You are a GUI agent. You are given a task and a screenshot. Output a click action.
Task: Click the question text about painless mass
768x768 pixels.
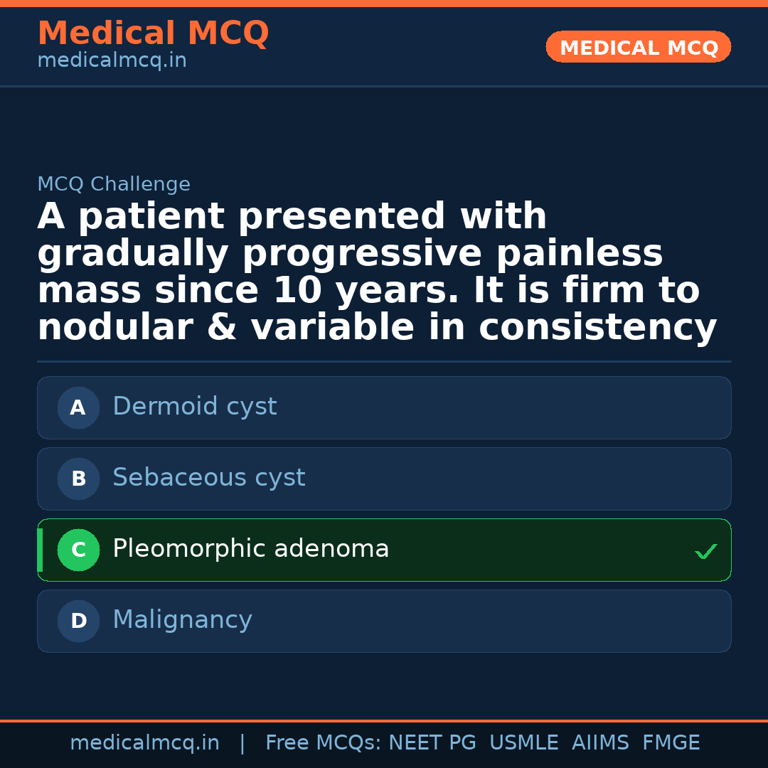pos(377,272)
